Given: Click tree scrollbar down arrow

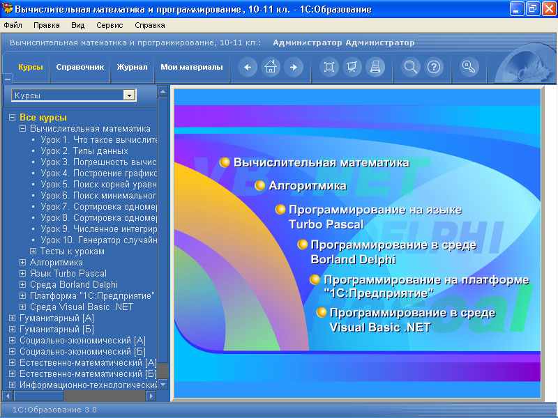Looking at the screenshot, I should [163, 385].
